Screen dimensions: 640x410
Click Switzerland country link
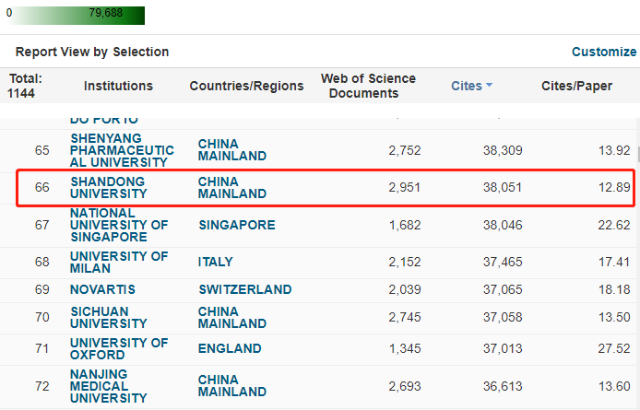(x=243, y=289)
